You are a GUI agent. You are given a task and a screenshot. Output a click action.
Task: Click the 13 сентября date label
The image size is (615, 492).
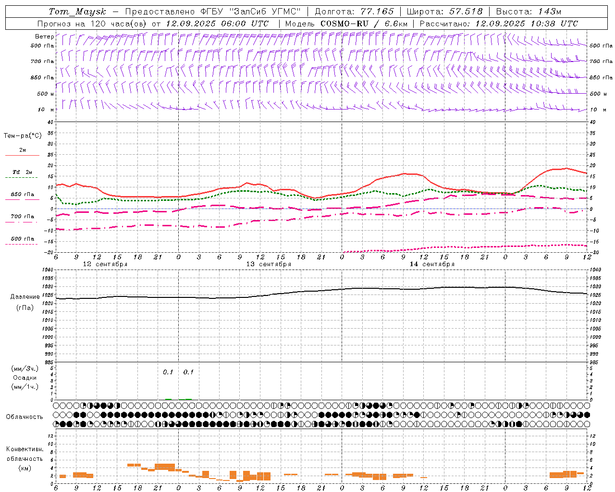269,264
